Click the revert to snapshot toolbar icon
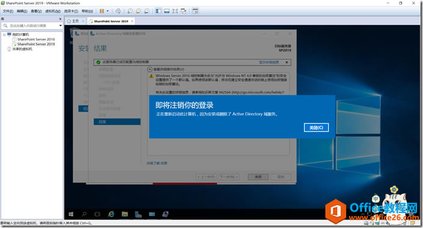The image size is (423, 228). [x=138, y=11]
